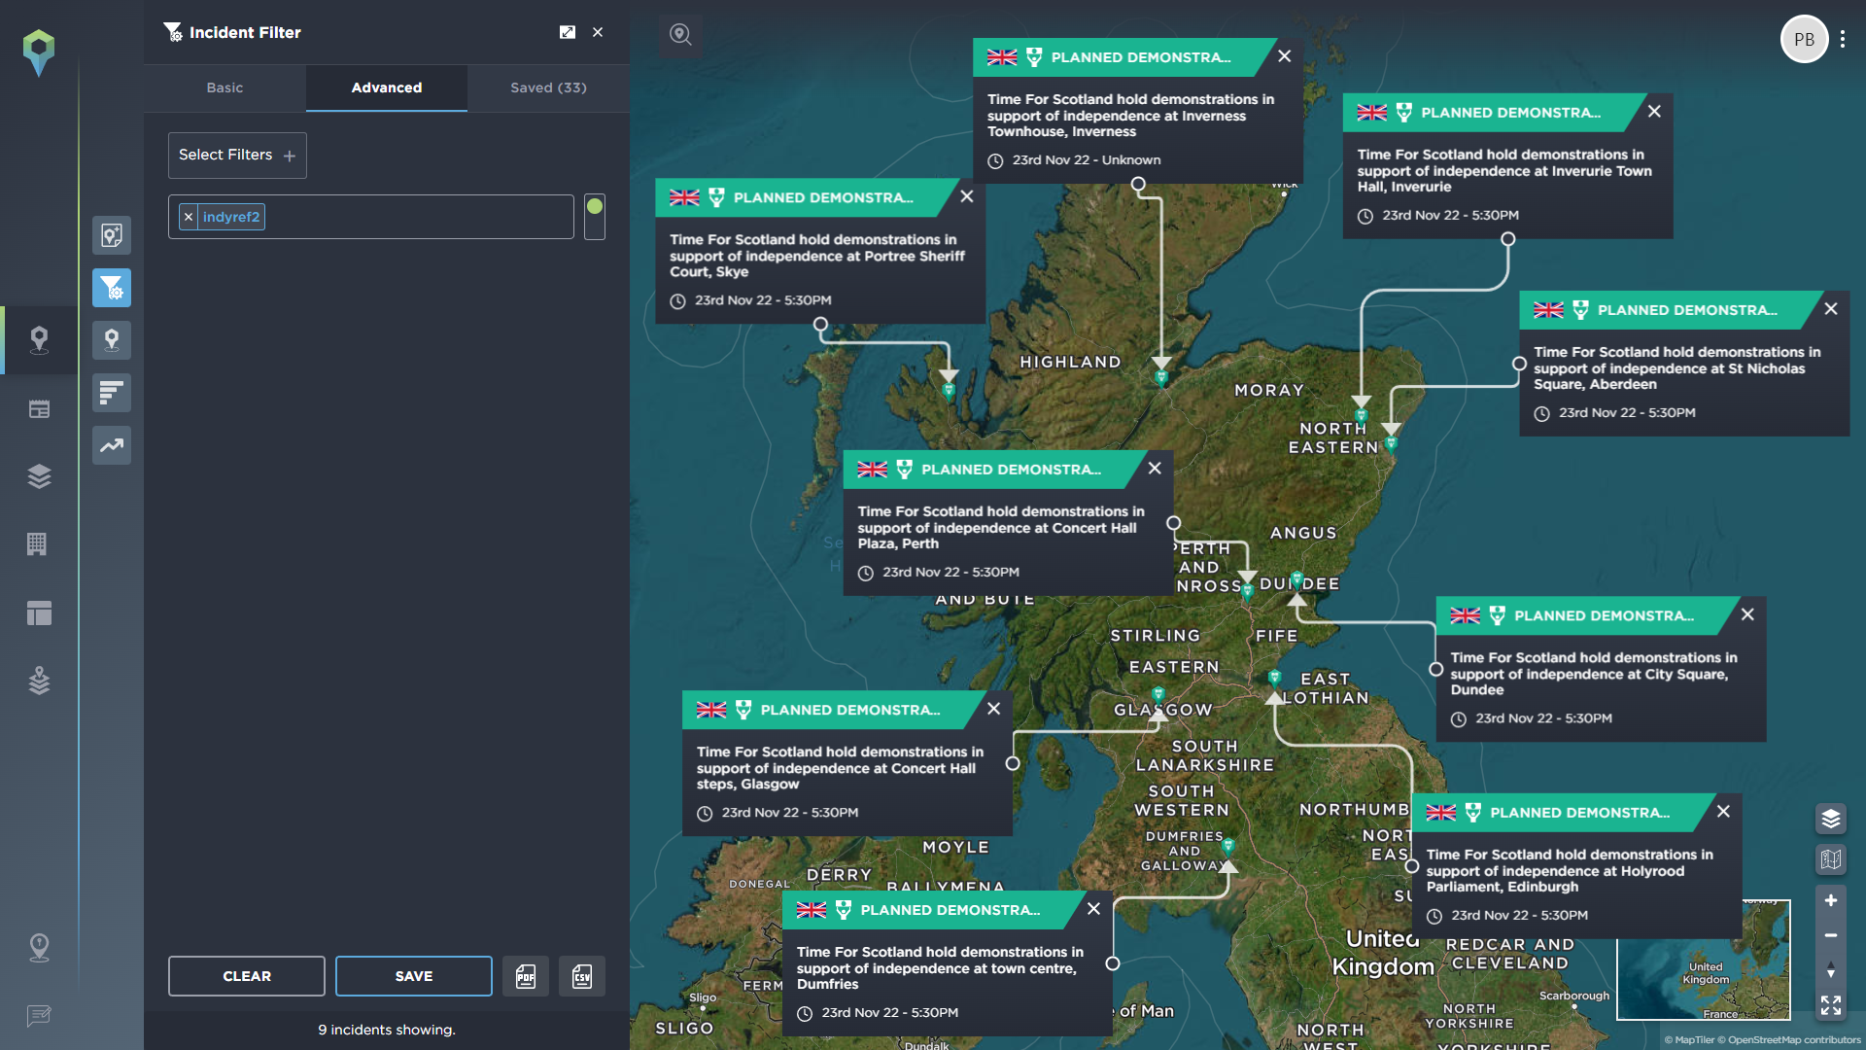Open the layers stack sidebar icon
The height and width of the screenshot is (1050, 1866).
tap(39, 476)
